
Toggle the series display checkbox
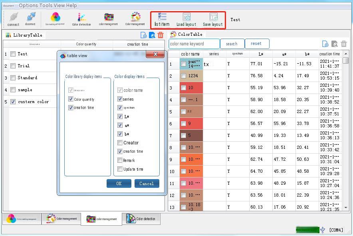tap(120, 99)
